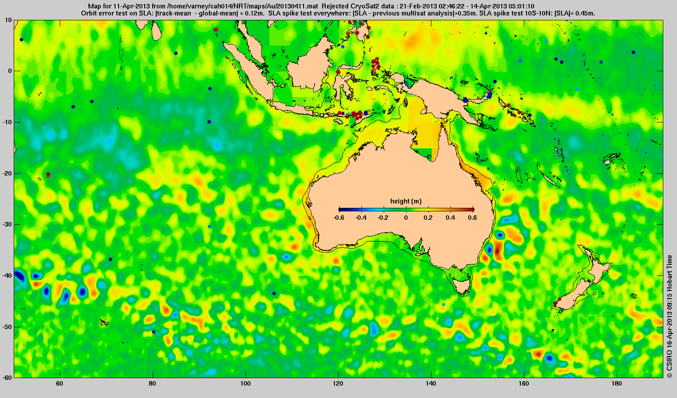This screenshot has height=398, width=677.
Task: Click latitude axis label -30
Action: 7,224
